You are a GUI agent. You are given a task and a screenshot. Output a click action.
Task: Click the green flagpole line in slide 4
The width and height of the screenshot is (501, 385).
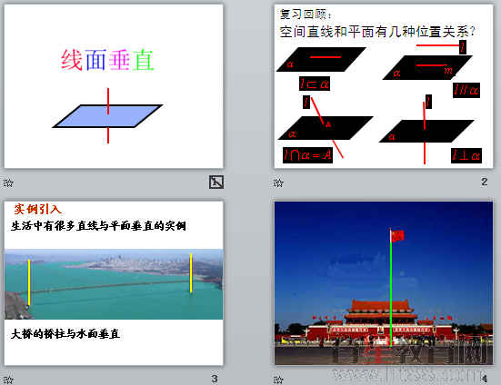coord(391,288)
